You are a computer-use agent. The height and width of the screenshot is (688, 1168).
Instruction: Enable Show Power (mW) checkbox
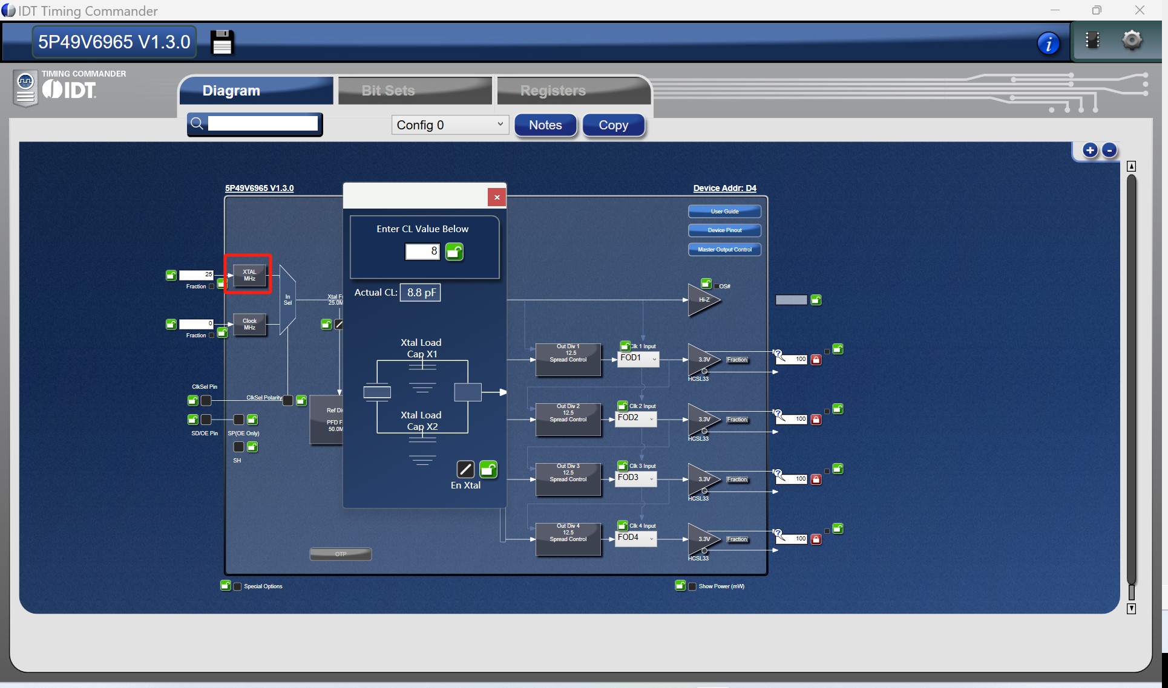[692, 586]
